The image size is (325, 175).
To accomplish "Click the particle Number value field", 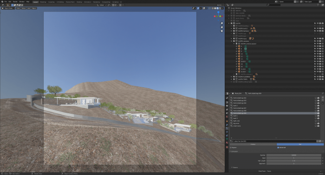I will (x=294, y=155).
